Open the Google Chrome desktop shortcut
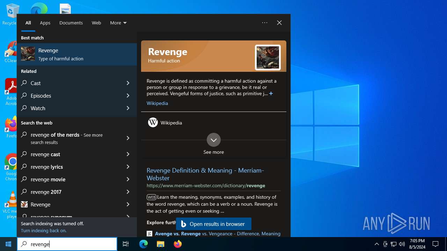Image resolution: width=447 pixels, height=251 pixels. coord(11,167)
